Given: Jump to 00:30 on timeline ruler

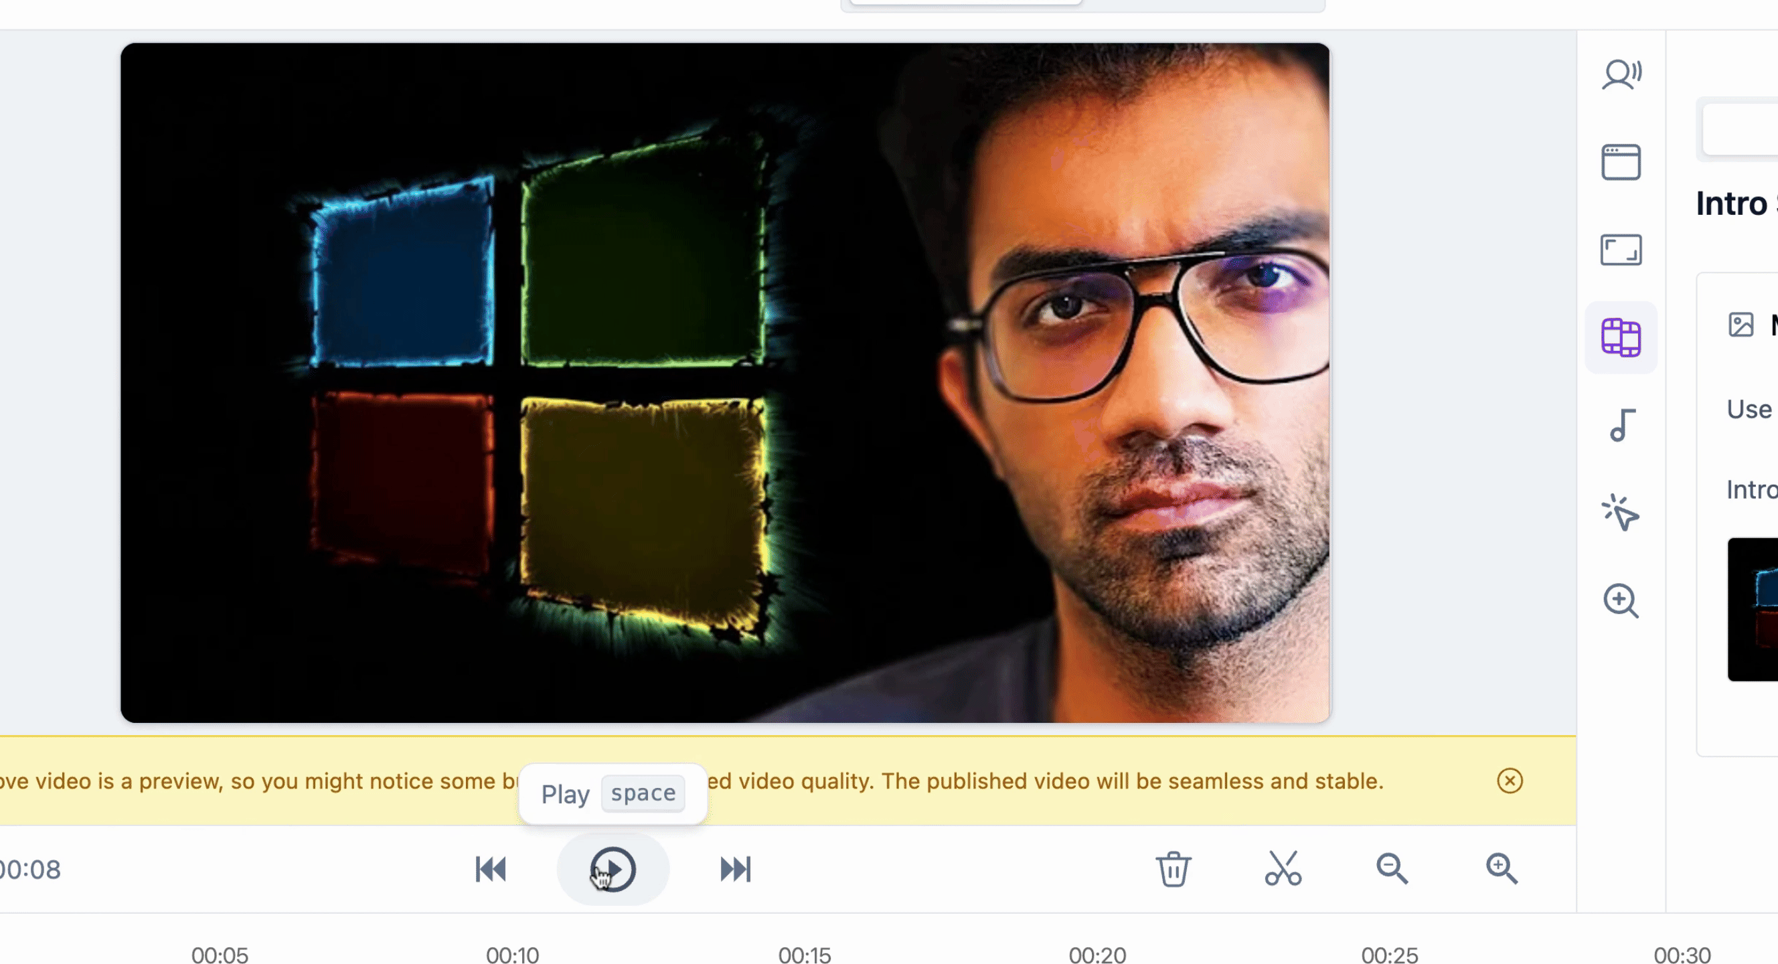Looking at the screenshot, I should pyautogui.click(x=1682, y=955).
